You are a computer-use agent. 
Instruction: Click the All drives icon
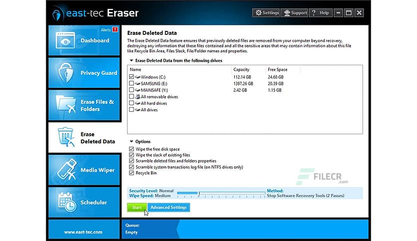pyautogui.click(x=138, y=110)
